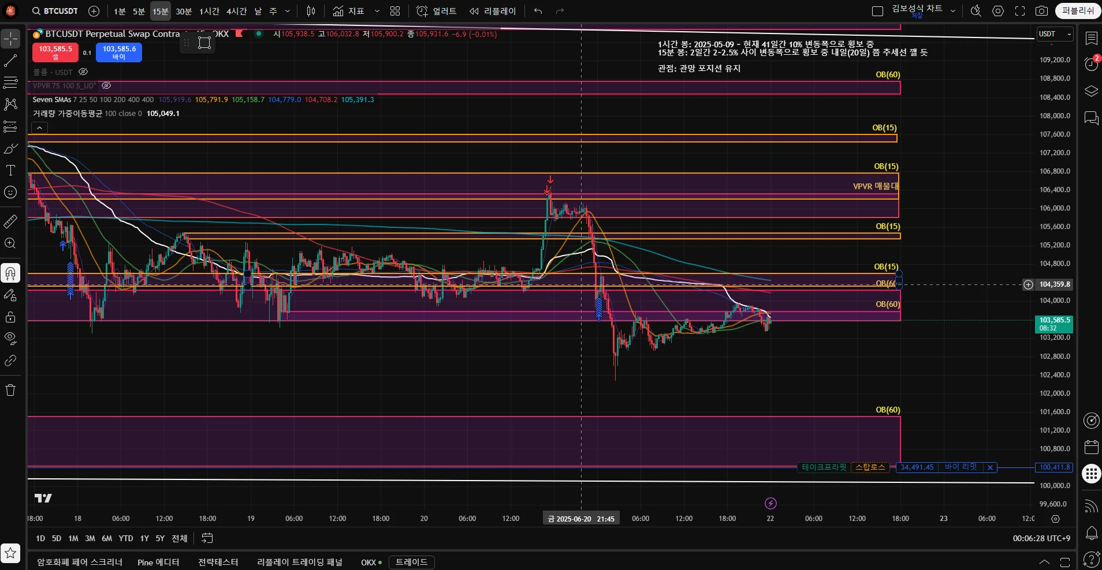Start bar replay with 리플레이
Screen dimensions: 1102x570
click(x=493, y=11)
